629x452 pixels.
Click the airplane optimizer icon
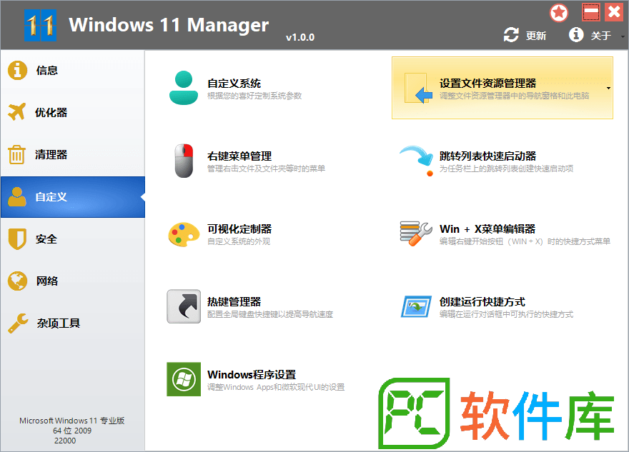click(17, 112)
